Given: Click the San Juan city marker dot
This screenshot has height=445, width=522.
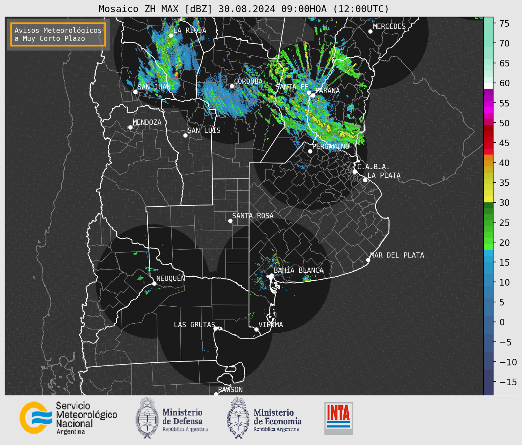Looking at the screenshot, I should [135, 92].
